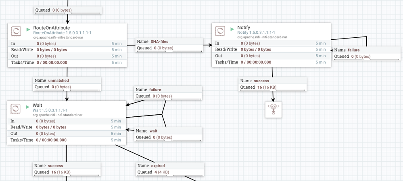Click the In row of Wait processor
This screenshot has height=181, width=403.
67,121
